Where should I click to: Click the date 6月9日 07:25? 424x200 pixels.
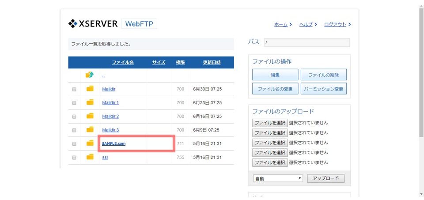click(206, 130)
